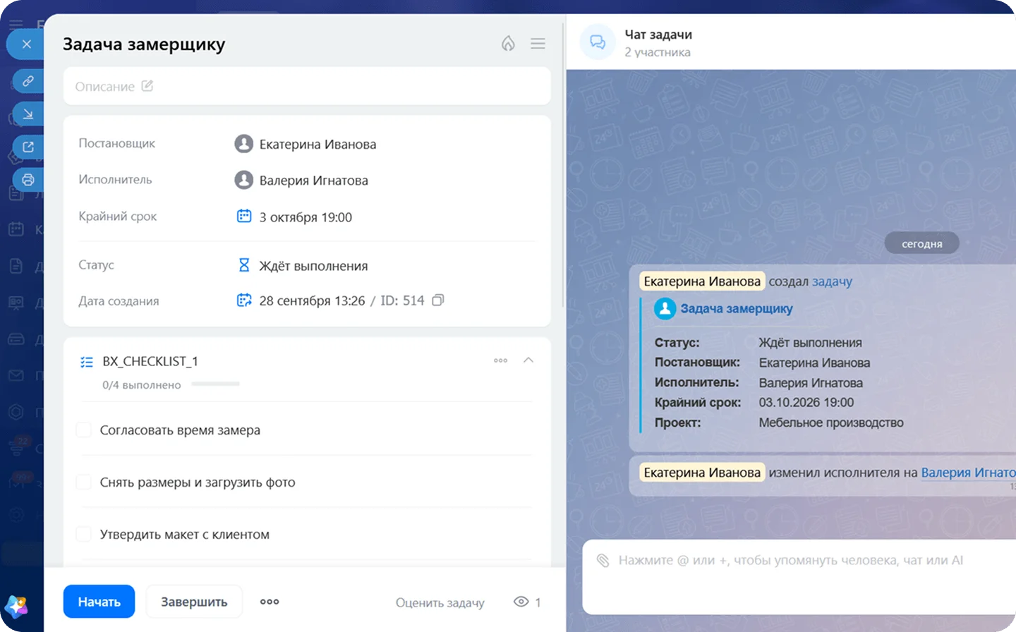Click the 2 участника text in chat header

click(658, 52)
